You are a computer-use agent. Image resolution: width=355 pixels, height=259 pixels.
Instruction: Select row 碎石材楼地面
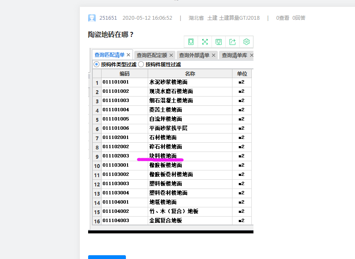pos(172,147)
